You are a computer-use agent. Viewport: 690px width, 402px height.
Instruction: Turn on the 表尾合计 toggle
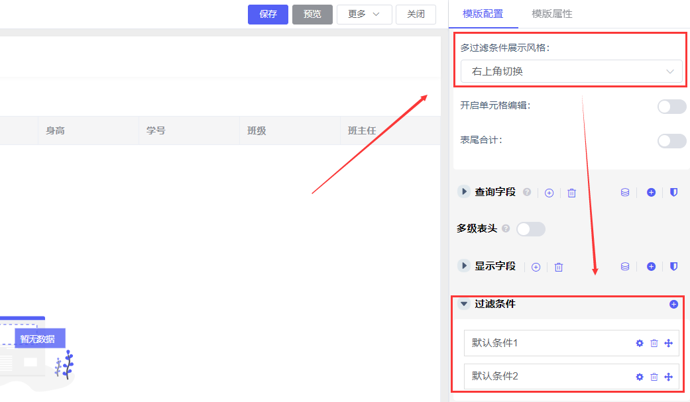pos(671,140)
